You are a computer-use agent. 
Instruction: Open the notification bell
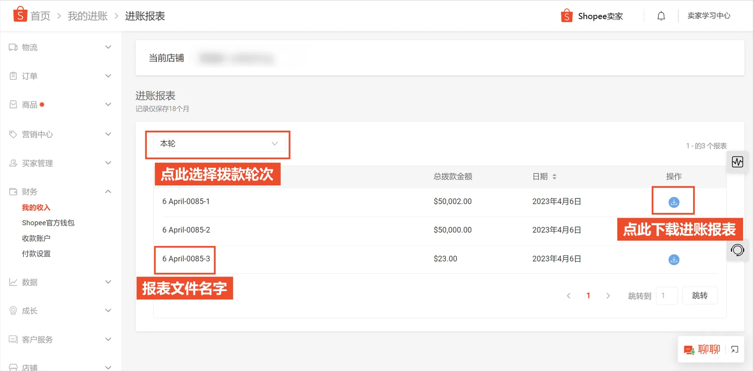tap(661, 15)
